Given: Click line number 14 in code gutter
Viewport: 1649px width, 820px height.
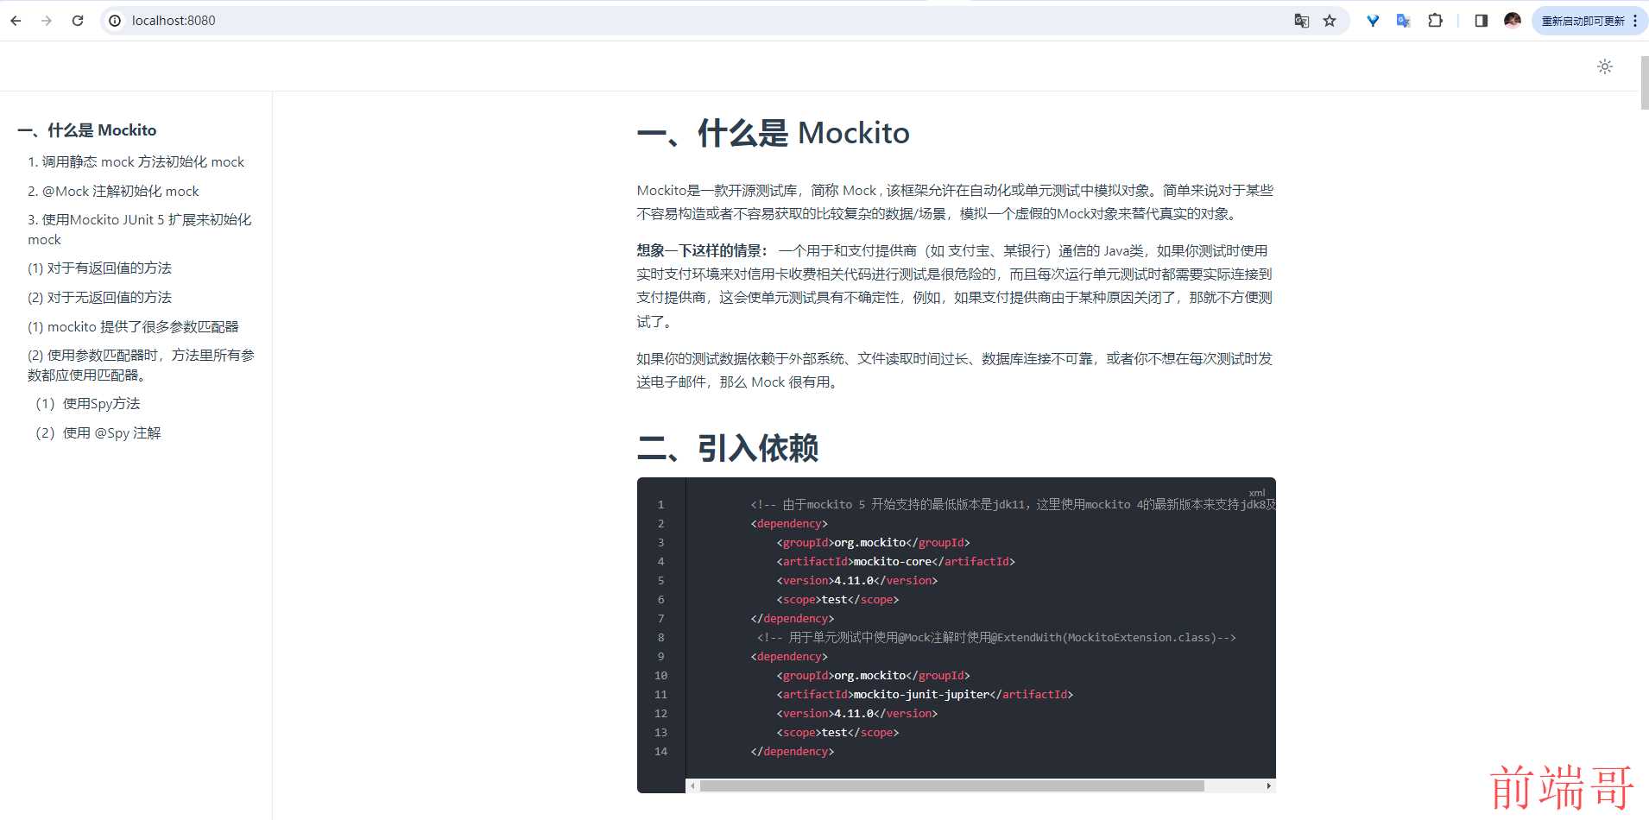Looking at the screenshot, I should pos(660,751).
